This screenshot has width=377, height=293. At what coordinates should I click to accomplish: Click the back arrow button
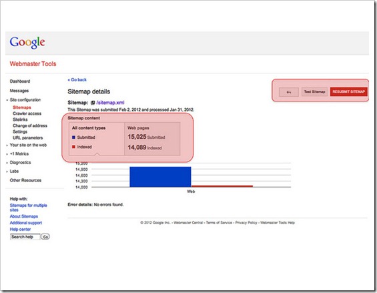289,92
